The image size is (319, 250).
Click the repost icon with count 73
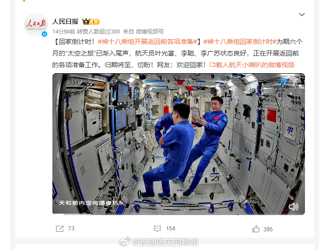pos(59,229)
